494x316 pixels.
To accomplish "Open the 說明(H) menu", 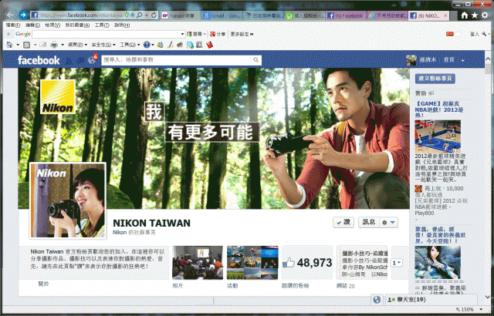I will pyautogui.click(x=122, y=25).
